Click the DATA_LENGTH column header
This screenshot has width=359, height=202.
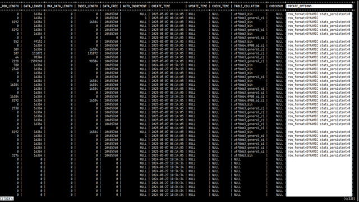click(x=33, y=6)
